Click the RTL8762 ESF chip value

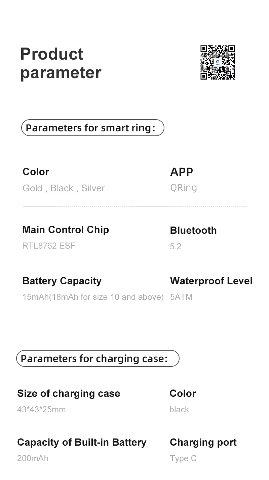coord(49,246)
